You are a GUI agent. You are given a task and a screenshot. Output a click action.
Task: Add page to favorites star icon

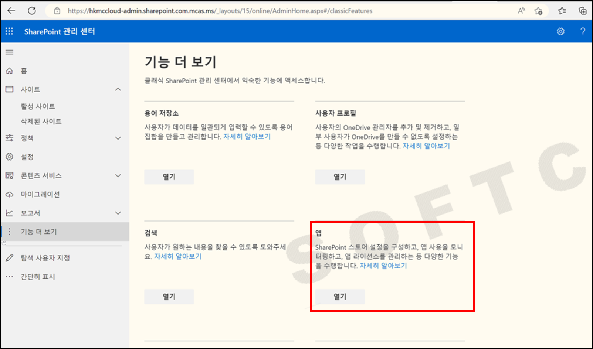pos(538,11)
